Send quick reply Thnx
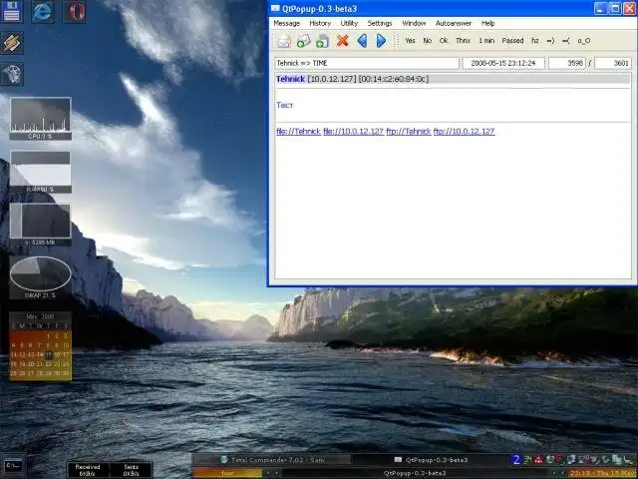Viewport: 638px width, 479px height. click(x=463, y=40)
